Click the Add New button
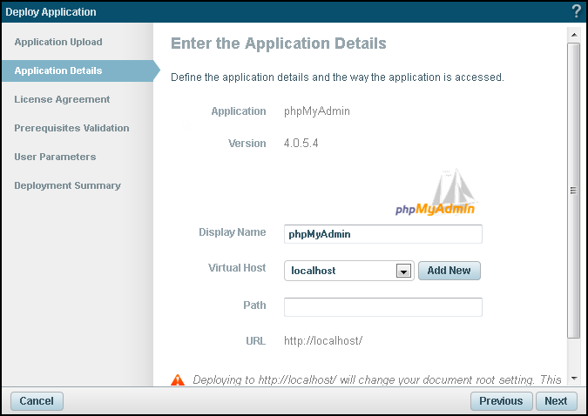 pyautogui.click(x=449, y=271)
